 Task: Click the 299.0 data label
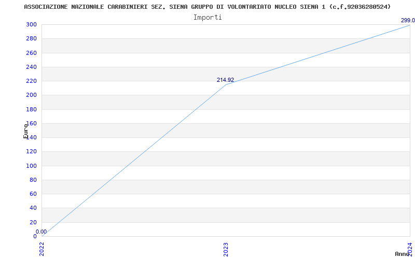coord(408,21)
